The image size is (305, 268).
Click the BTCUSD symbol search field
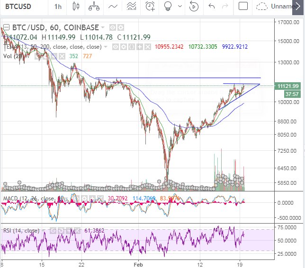18,7
